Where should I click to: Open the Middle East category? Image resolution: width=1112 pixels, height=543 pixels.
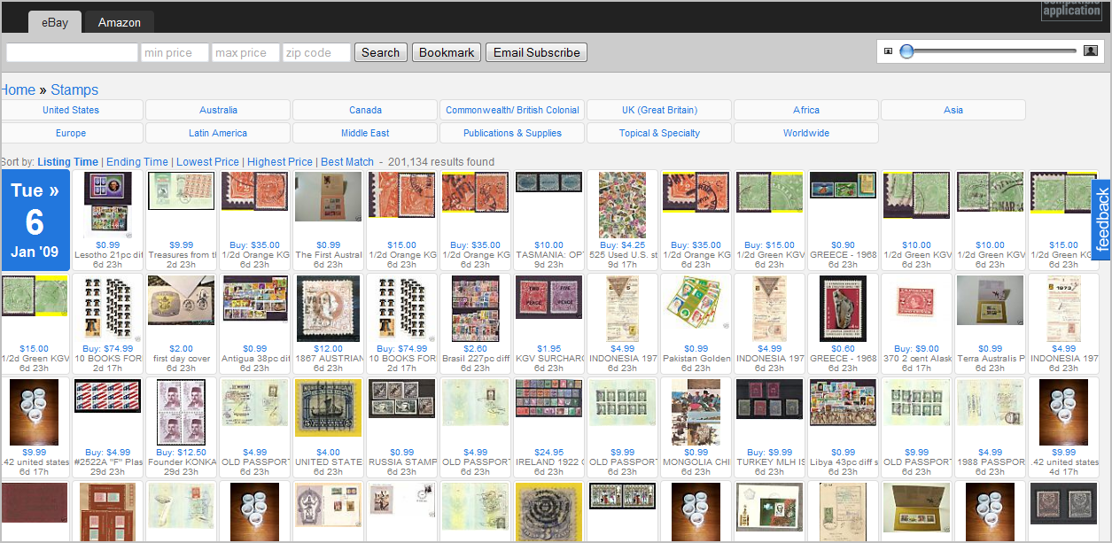[x=365, y=133]
